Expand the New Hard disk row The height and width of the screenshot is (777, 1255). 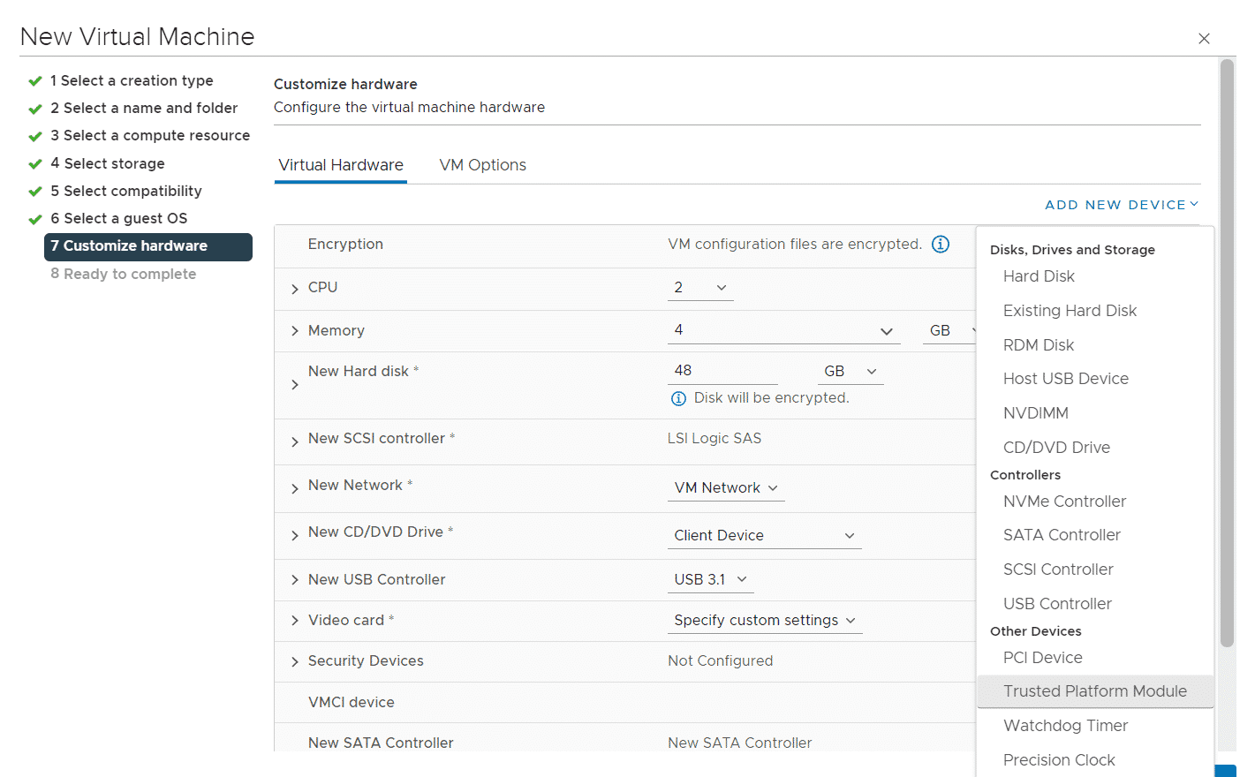coord(295,385)
